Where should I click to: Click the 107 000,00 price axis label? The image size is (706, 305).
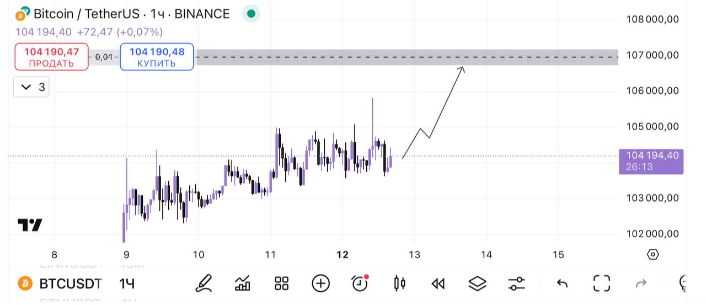pos(652,55)
